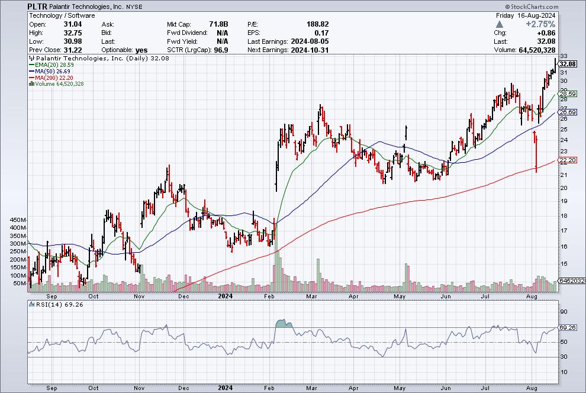This screenshot has width=586, height=393.
Task: Click the 69.26 RSI value tag
Action: click(x=567, y=327)
